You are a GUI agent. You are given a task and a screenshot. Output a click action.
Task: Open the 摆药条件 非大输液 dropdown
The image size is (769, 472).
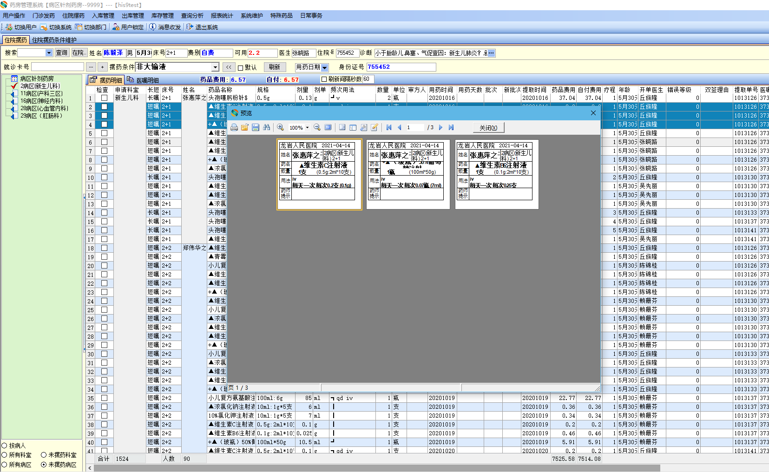215,67
